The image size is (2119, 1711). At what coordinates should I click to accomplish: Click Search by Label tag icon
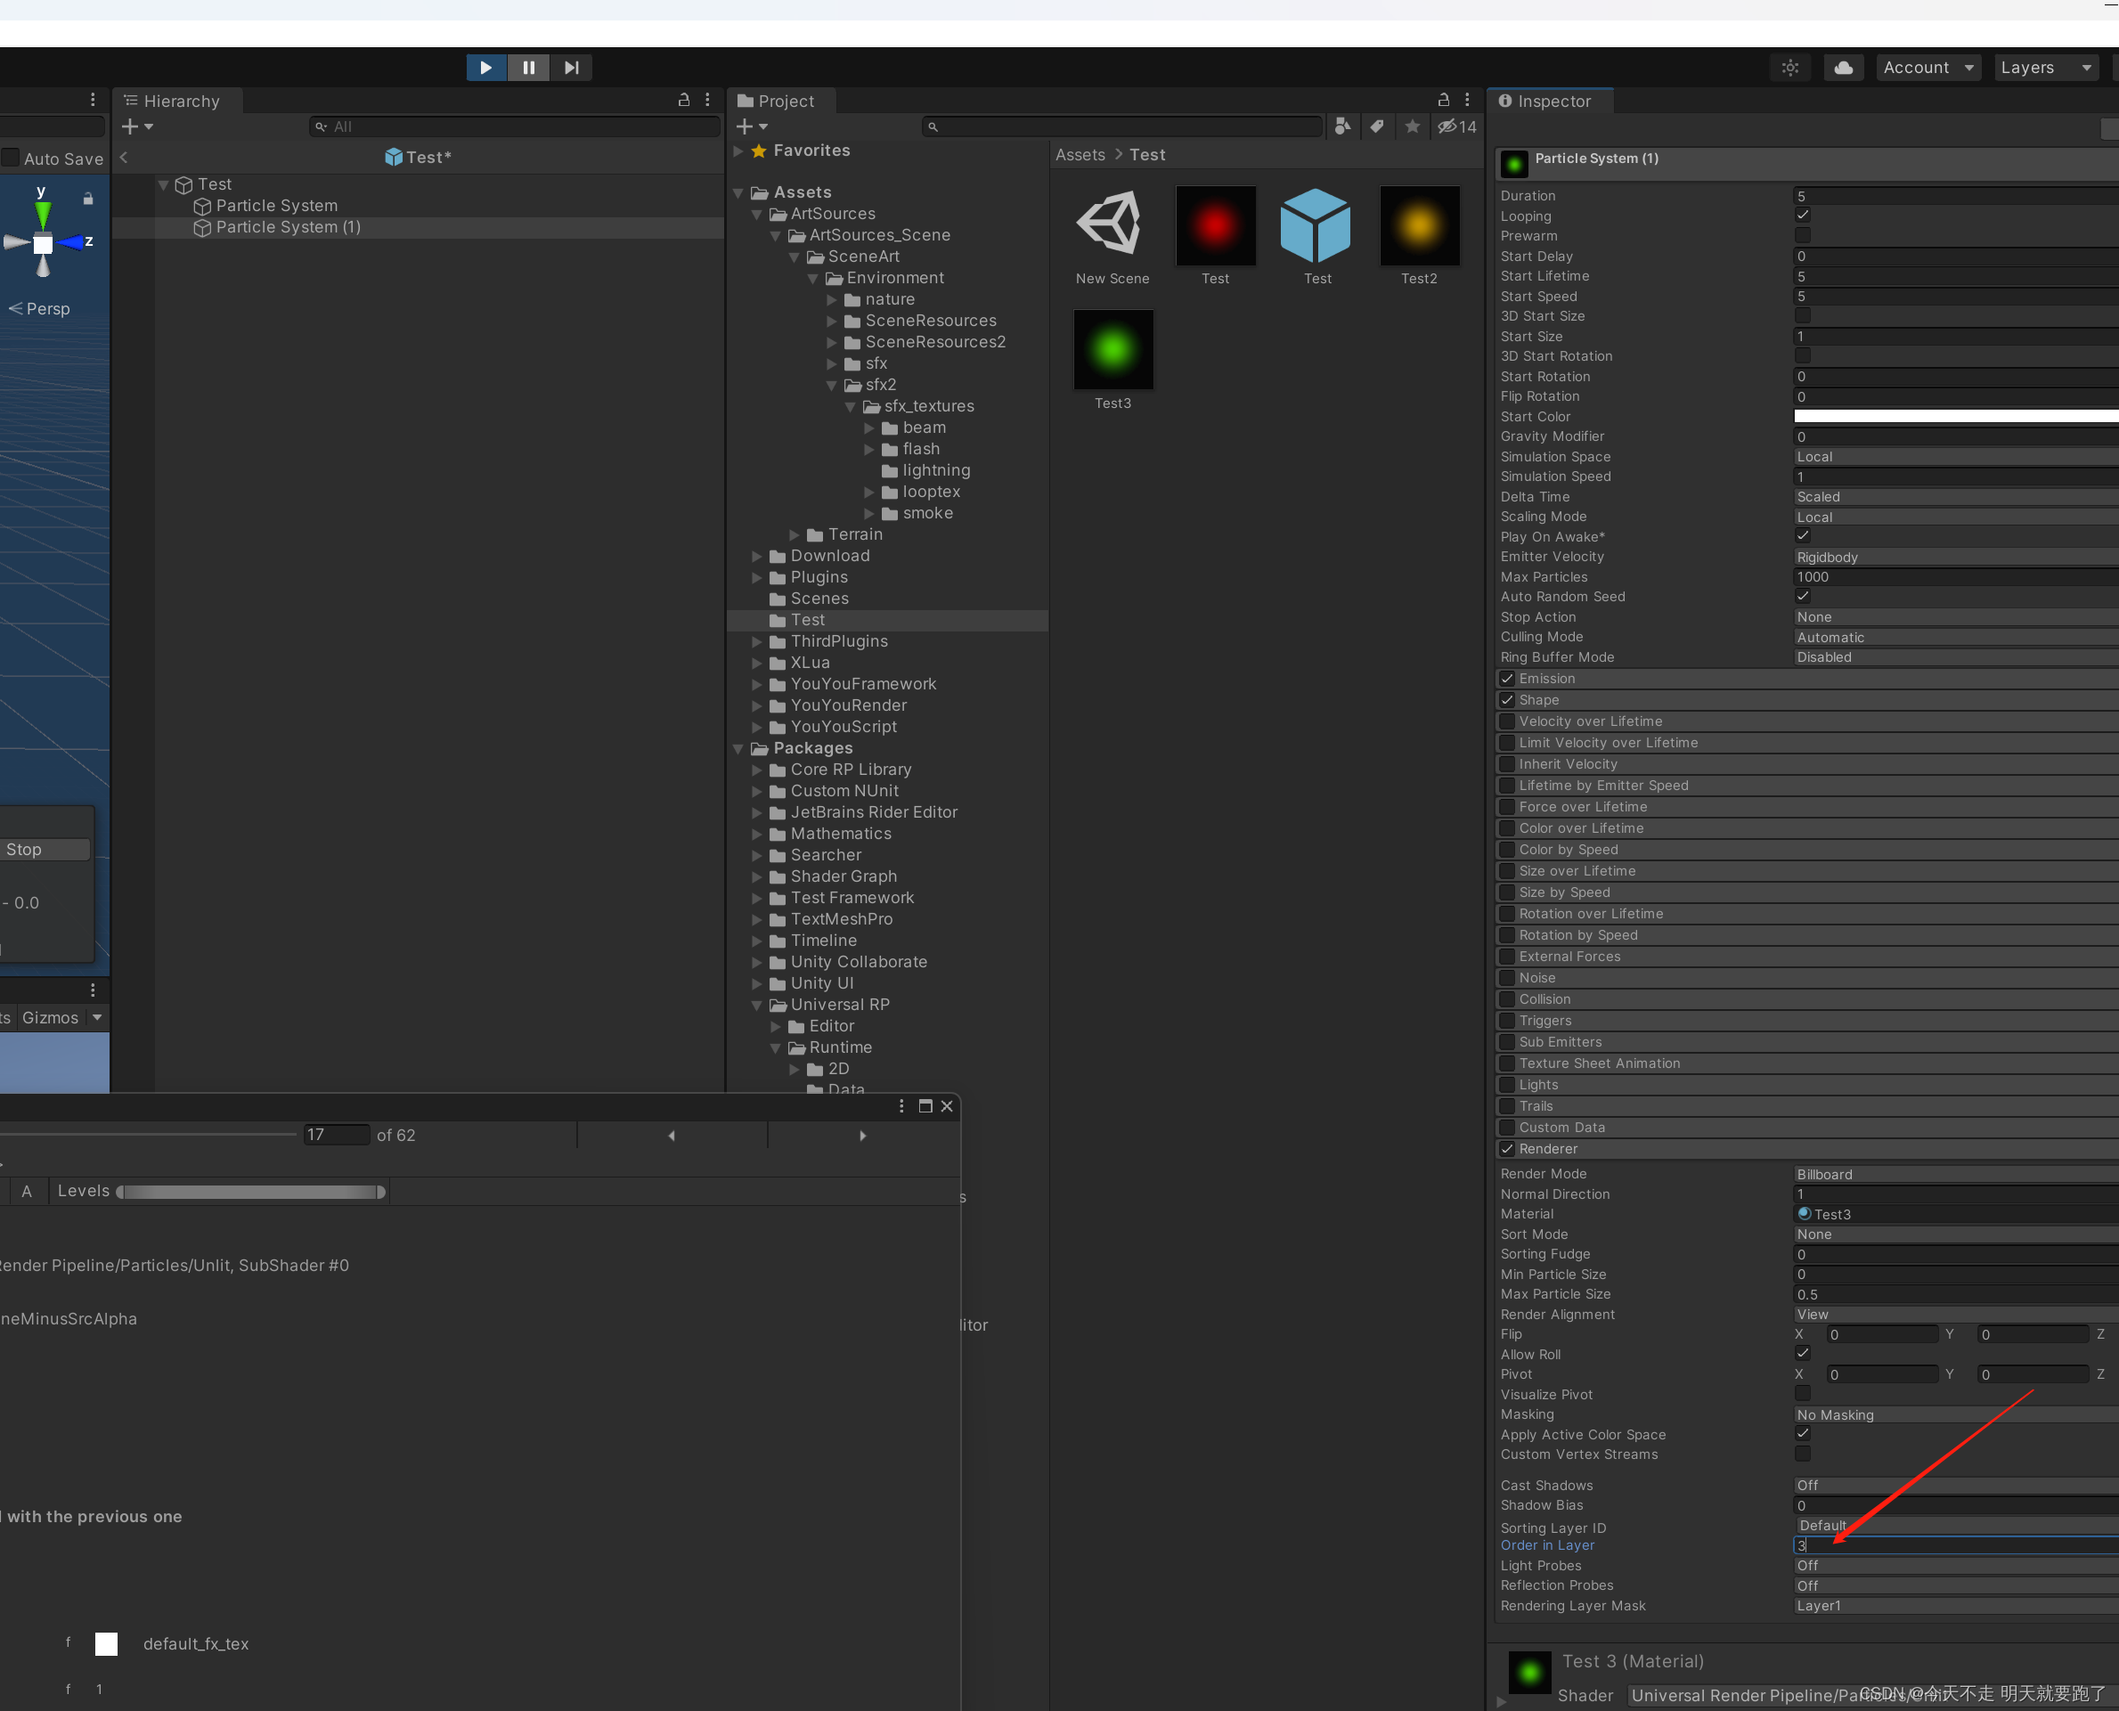[x=1377, y=126]
